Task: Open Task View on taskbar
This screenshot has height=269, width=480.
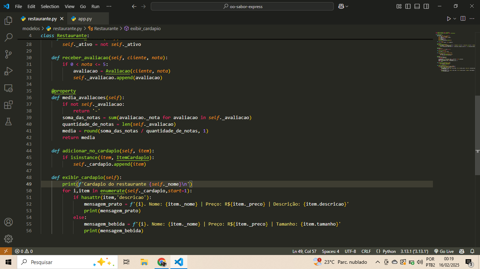Action: pos(127,262)
